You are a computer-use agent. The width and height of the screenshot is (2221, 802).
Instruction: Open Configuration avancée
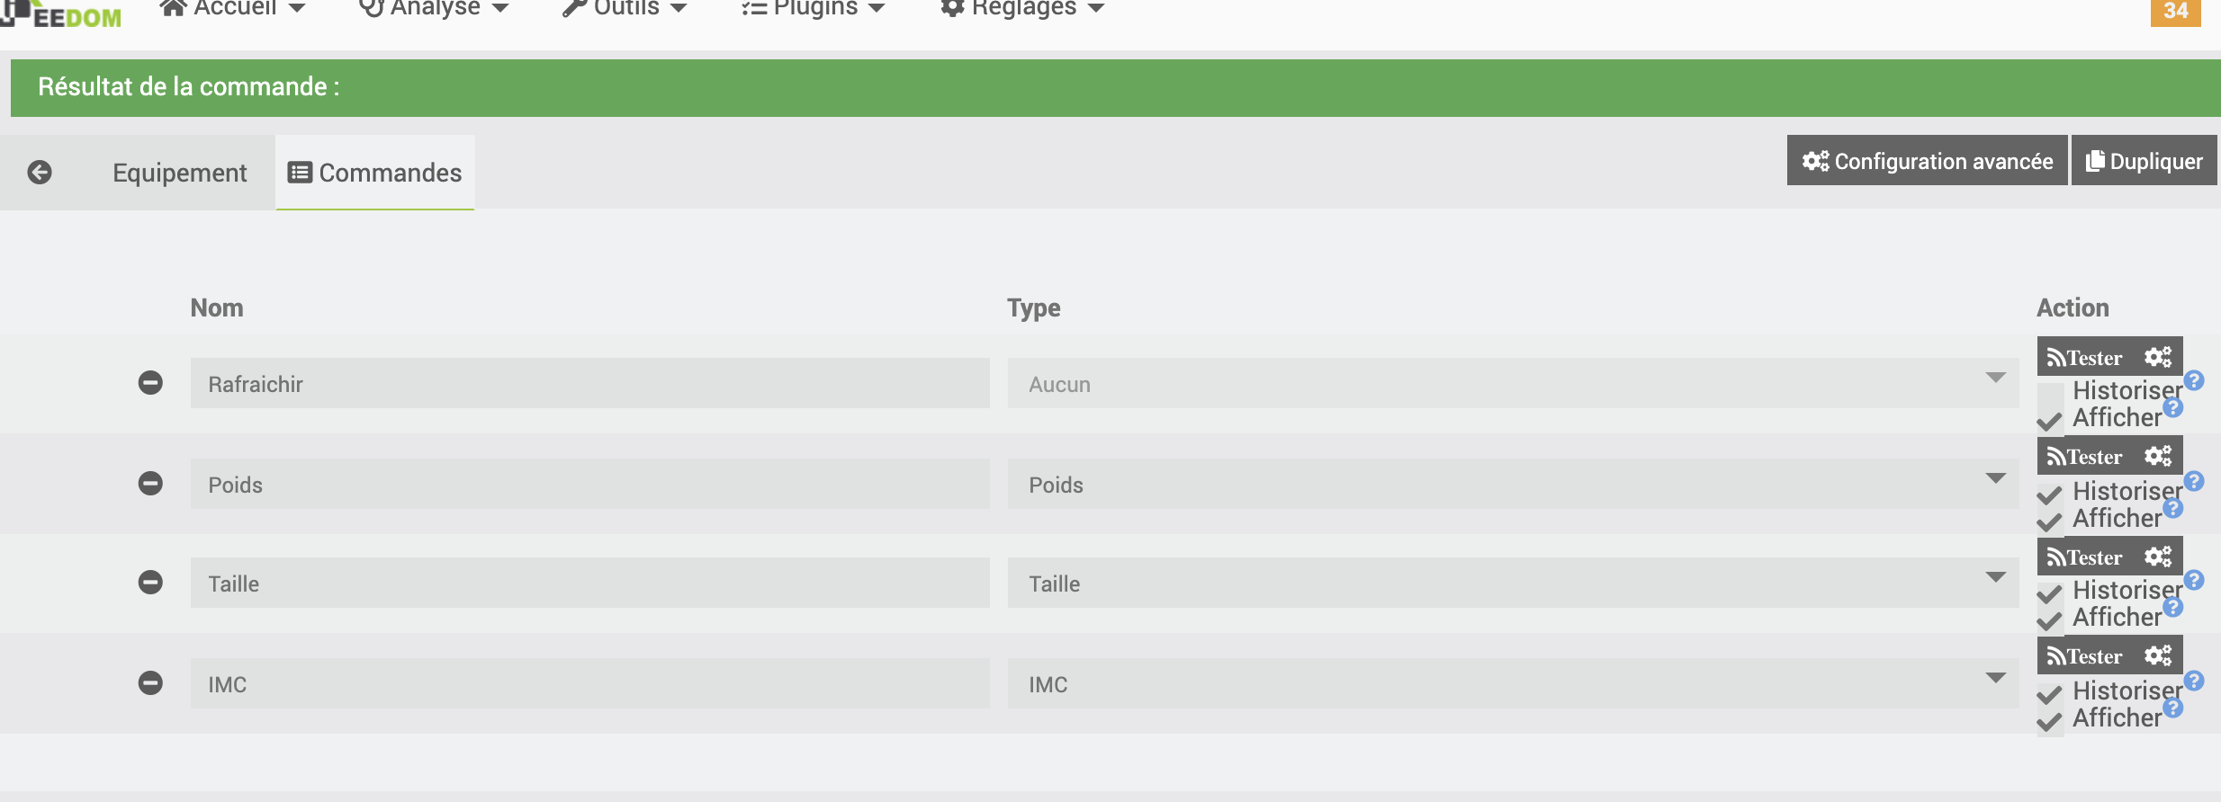click(x=1927, y=161)
